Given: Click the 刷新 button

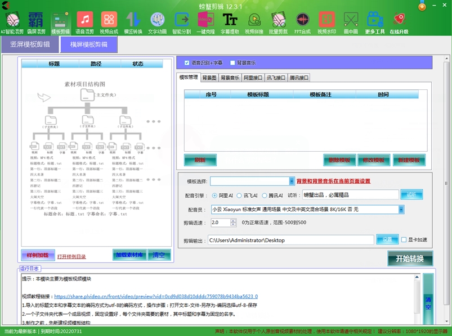Looking at the screenshot, I should pyautogui.click(x=200, y=160).
